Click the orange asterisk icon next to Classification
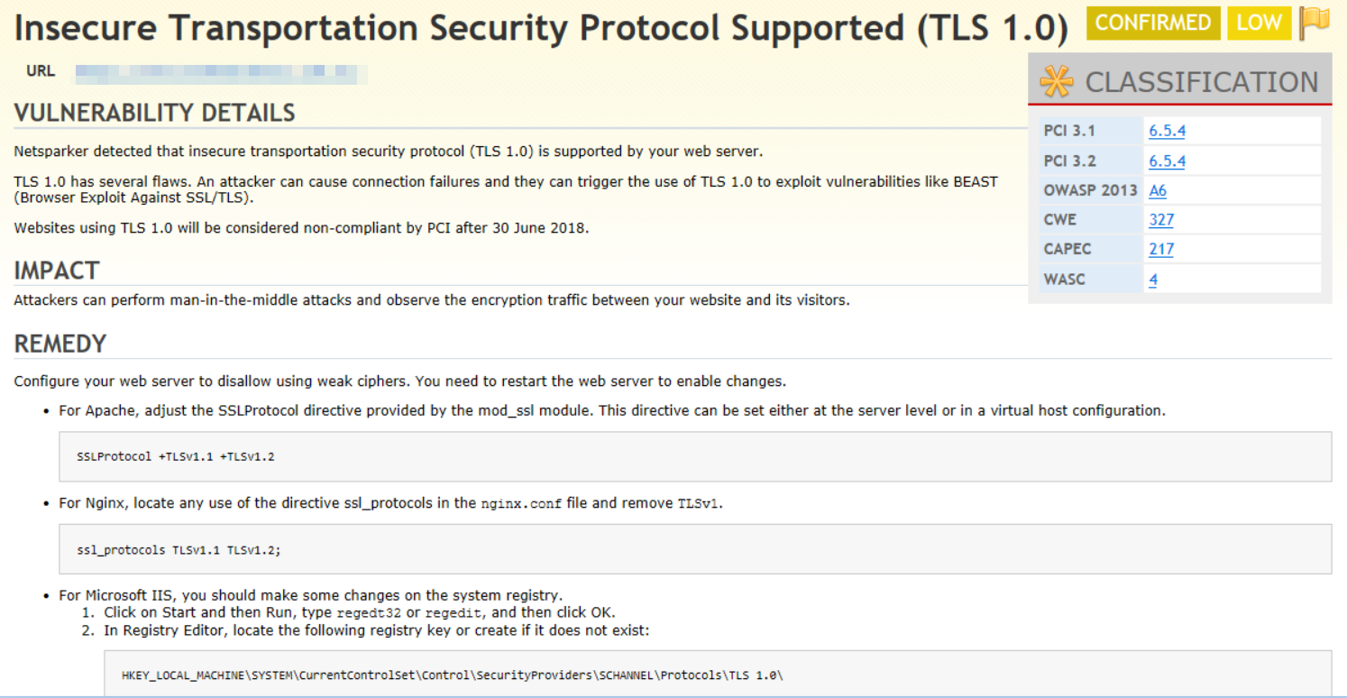Image resolution: width=1347 pixels, height=698 pixels. [x=1056, y=82]
